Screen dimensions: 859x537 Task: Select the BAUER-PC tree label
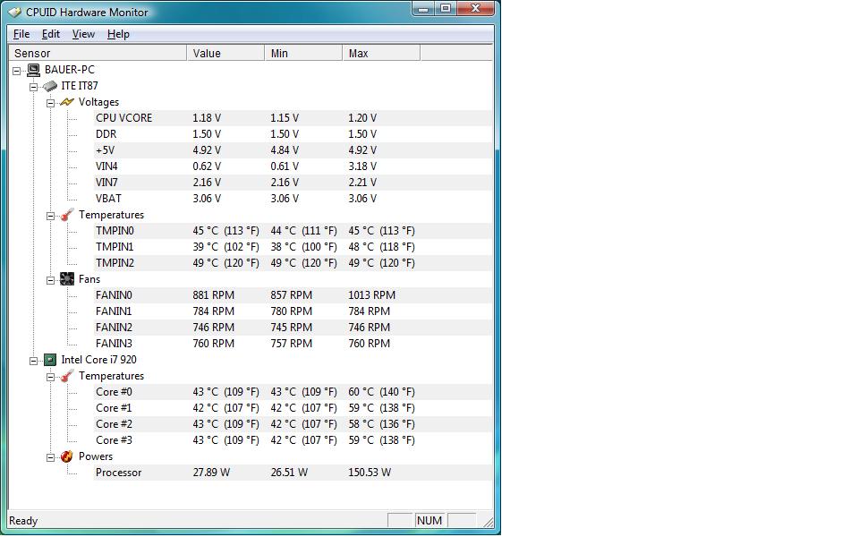[x=70, y=70]
